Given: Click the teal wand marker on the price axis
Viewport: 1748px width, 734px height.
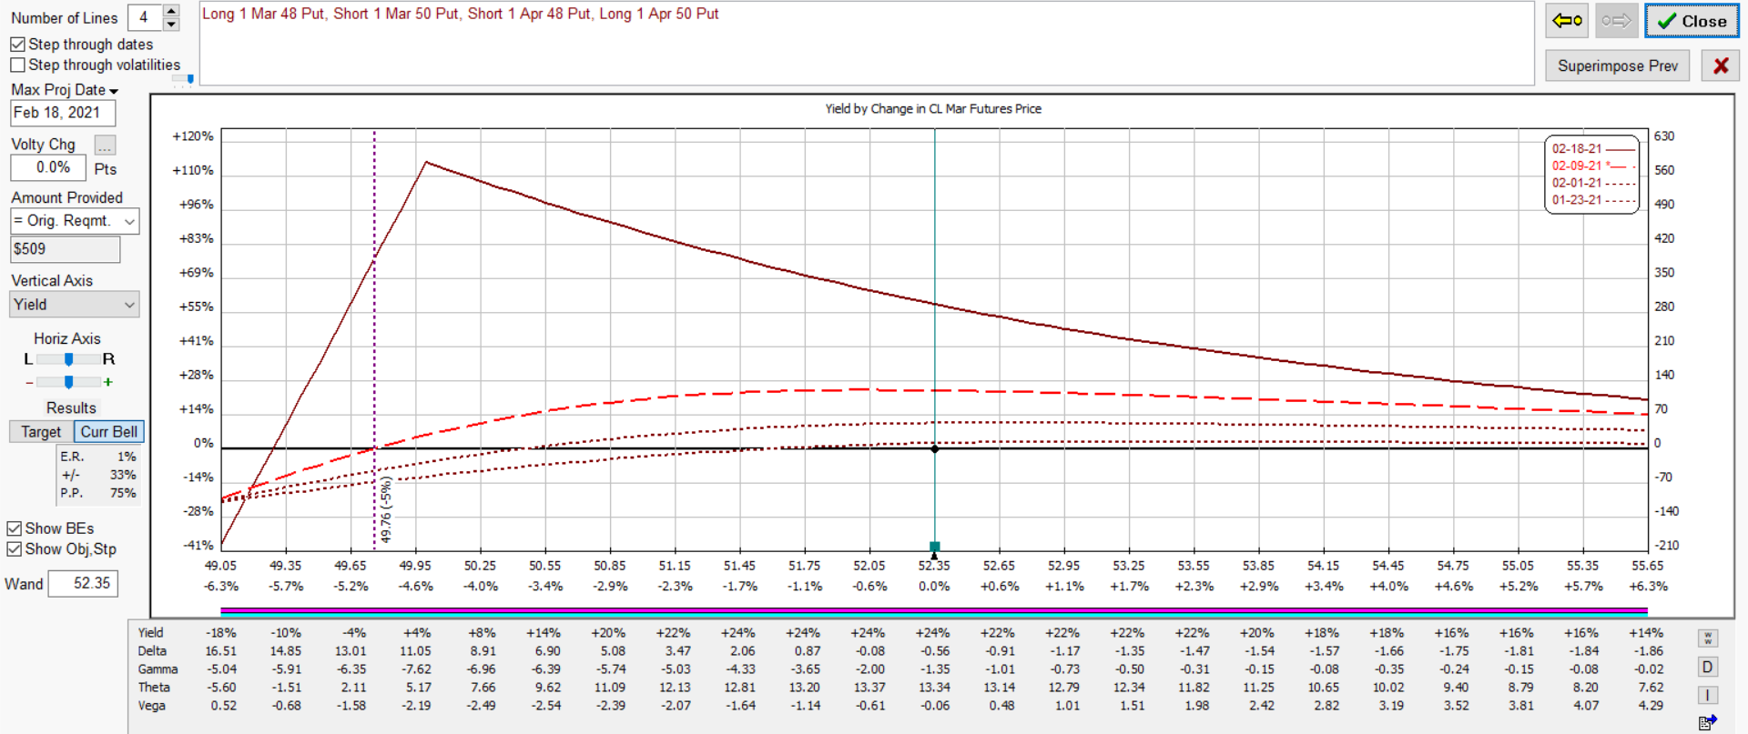Looking at the screenshot, I should click(934, 547).
